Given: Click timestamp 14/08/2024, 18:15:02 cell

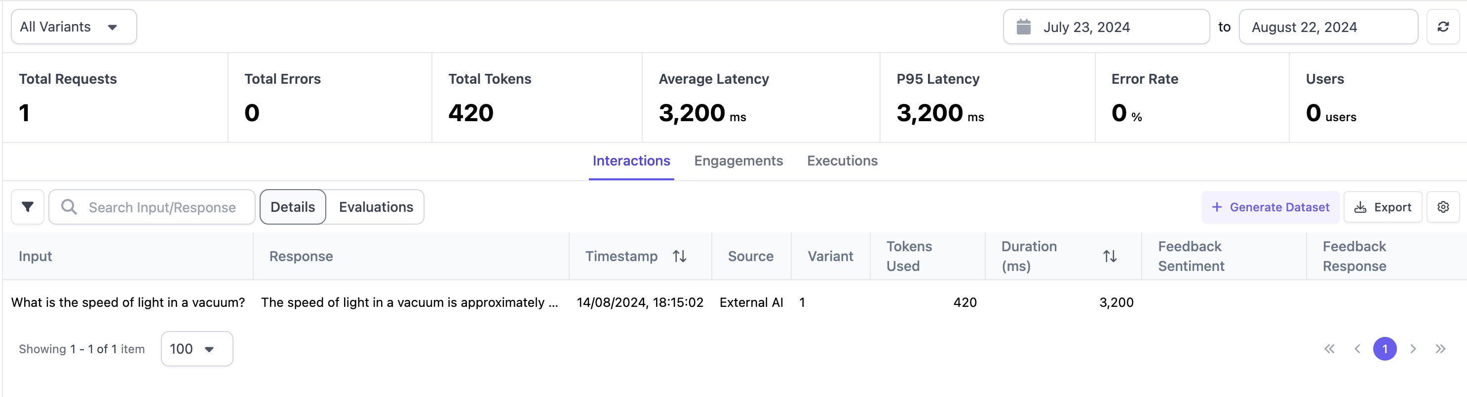Looking at the screenshot, I should [x=640, y=302].
